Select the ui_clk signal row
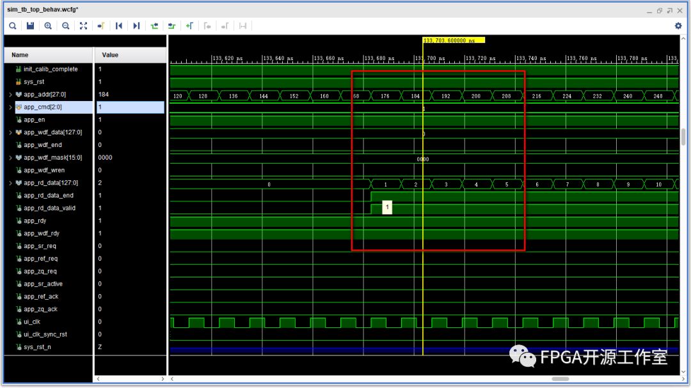 (x=32, y=322)
